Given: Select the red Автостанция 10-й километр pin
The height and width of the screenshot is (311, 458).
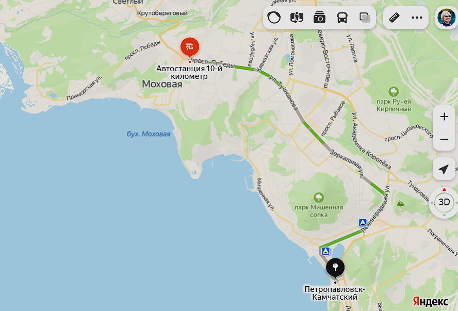Looking at the screenshot, I should (190, 47).
